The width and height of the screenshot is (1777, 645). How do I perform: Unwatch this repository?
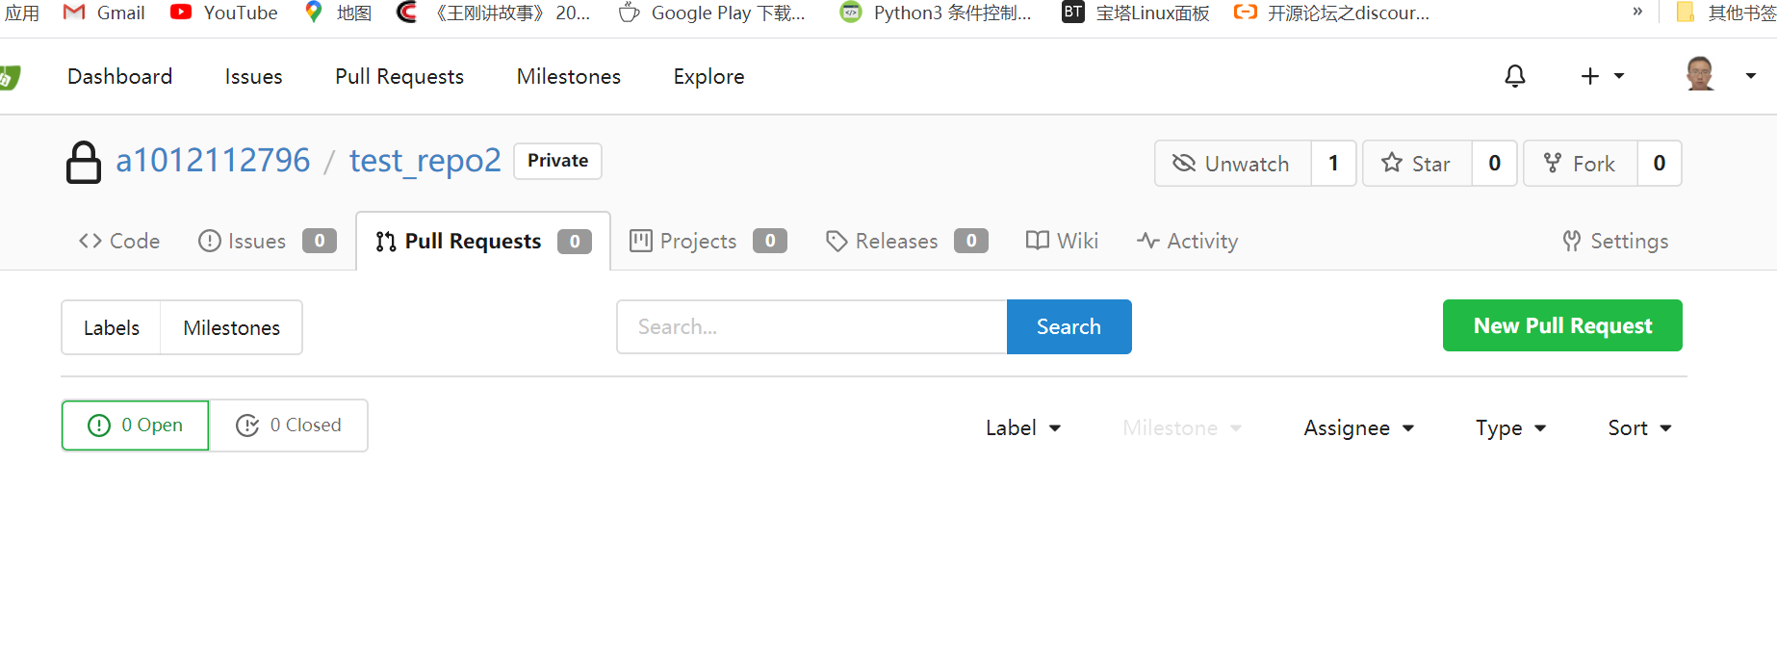(1233, 163)
